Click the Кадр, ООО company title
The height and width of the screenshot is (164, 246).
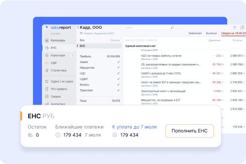coord(91,27)
